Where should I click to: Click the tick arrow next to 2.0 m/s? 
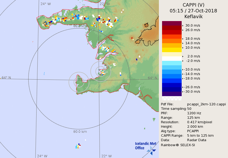(x=183, y=56)
